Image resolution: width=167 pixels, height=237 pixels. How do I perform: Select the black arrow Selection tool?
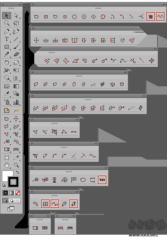pos(7,15)
